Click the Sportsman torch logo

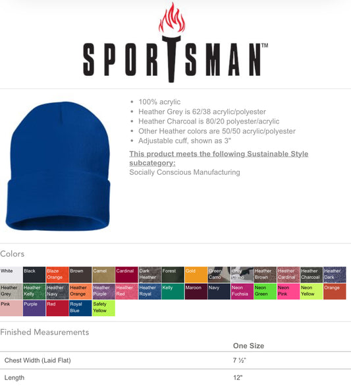point(175,42)
